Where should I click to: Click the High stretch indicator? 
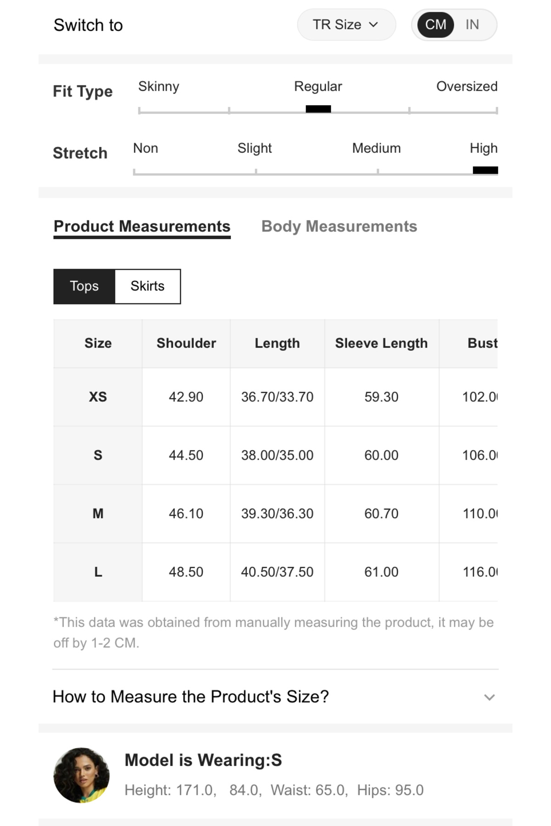(485, 170)
